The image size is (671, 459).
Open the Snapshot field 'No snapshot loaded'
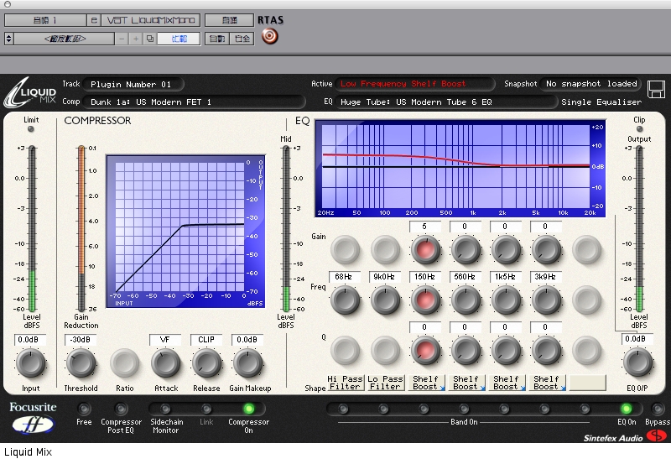tap(591, 84)
